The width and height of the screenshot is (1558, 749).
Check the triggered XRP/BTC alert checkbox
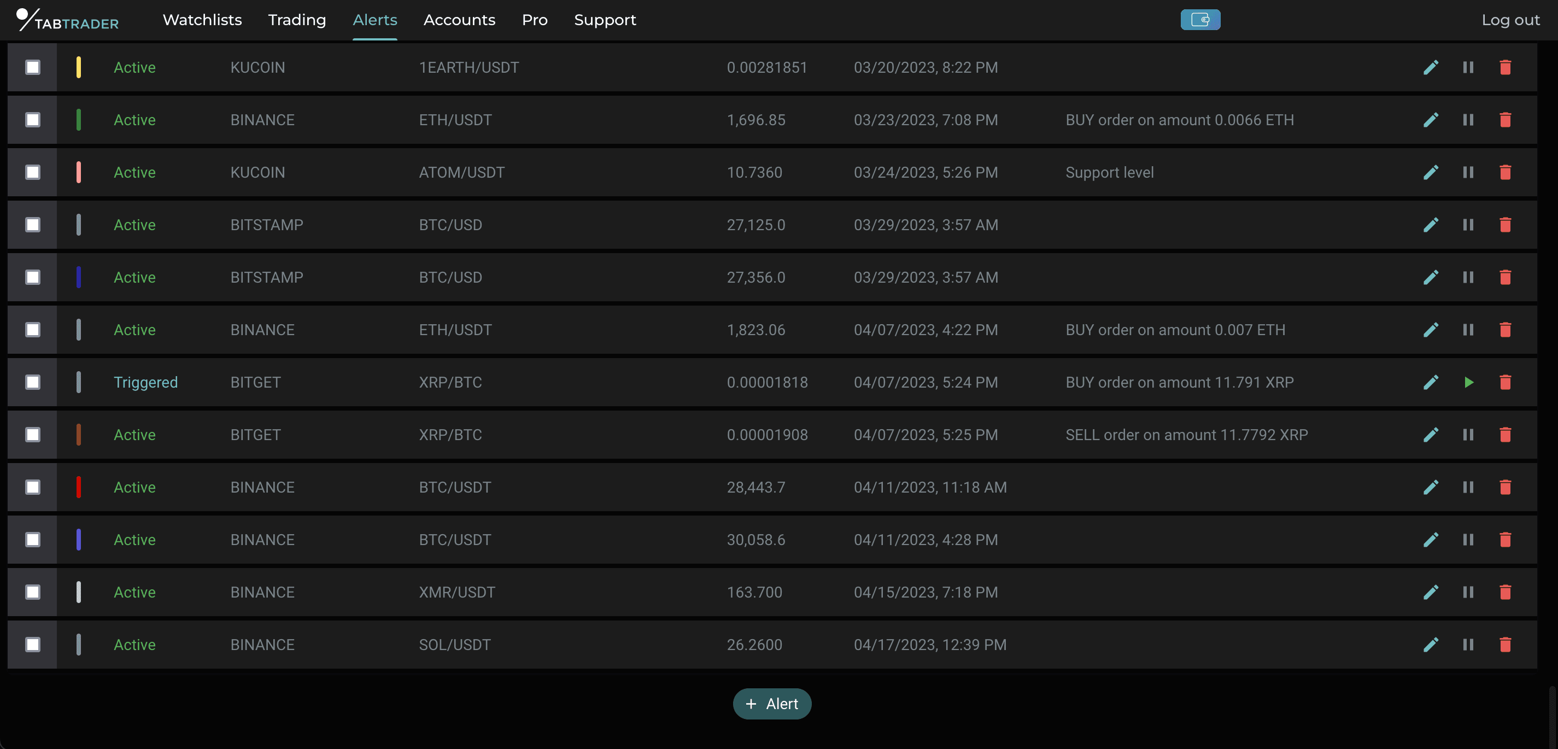[x=33, y=382]
